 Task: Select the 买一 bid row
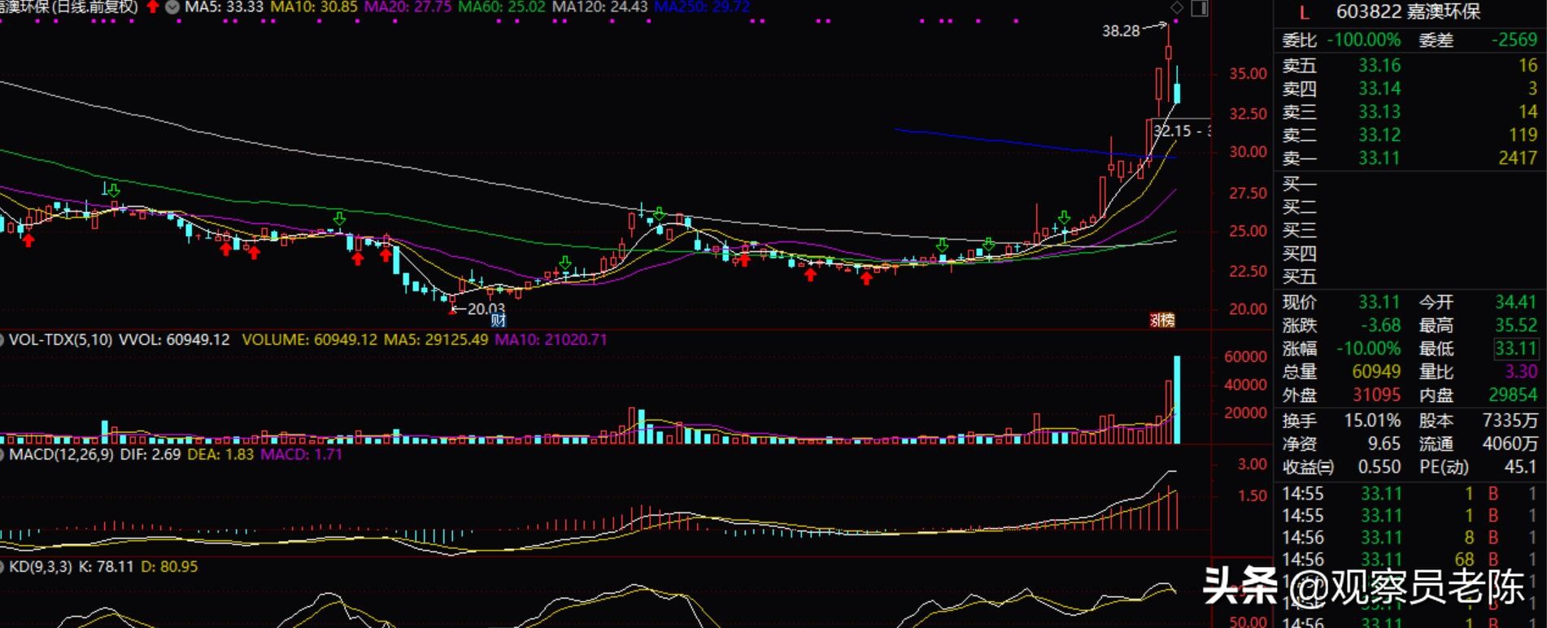pyautogui.click(x=1410, y=184)
